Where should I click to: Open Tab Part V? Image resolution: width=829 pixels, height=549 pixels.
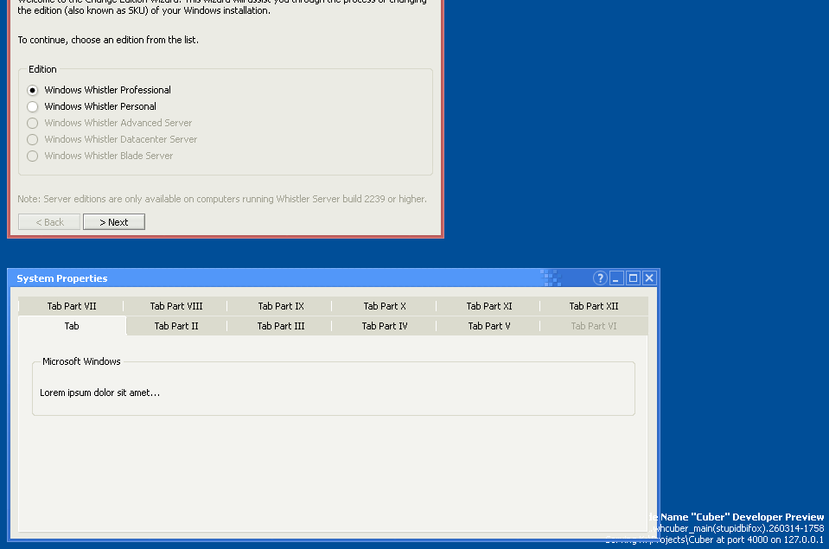489,326
